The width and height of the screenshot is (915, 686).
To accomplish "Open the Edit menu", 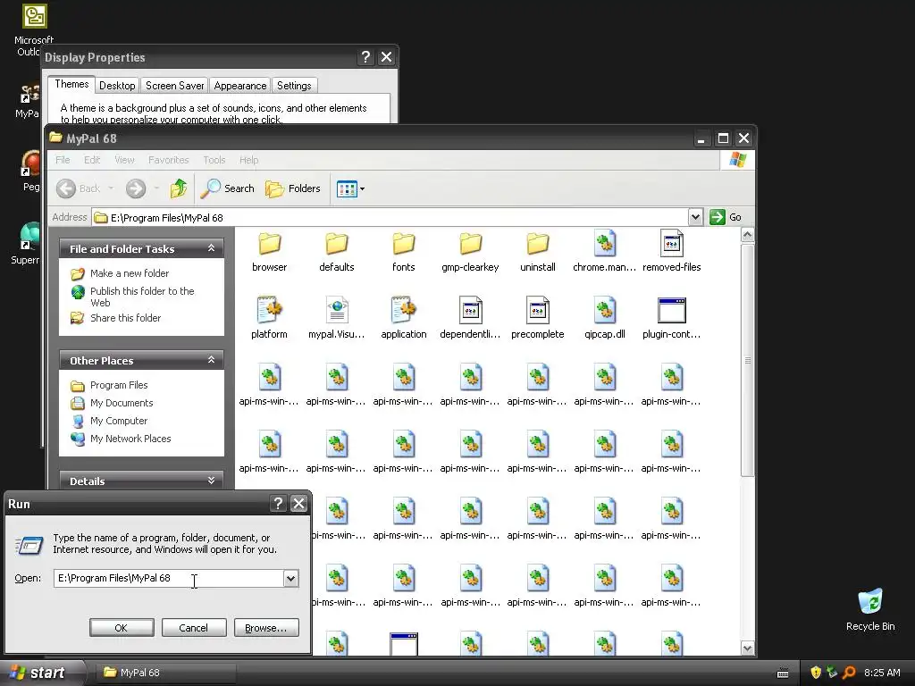I will 92,160.
